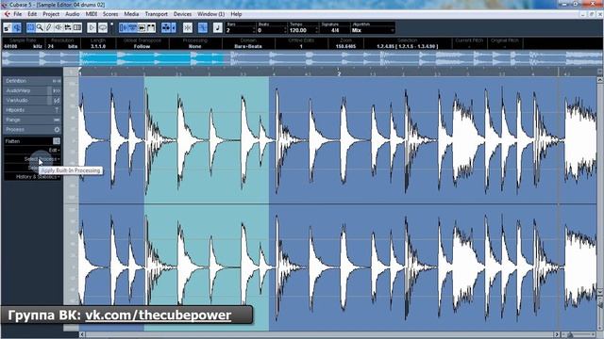
Task: Adjust Bars value stepper arrows
Action: [x=254, y=30]
